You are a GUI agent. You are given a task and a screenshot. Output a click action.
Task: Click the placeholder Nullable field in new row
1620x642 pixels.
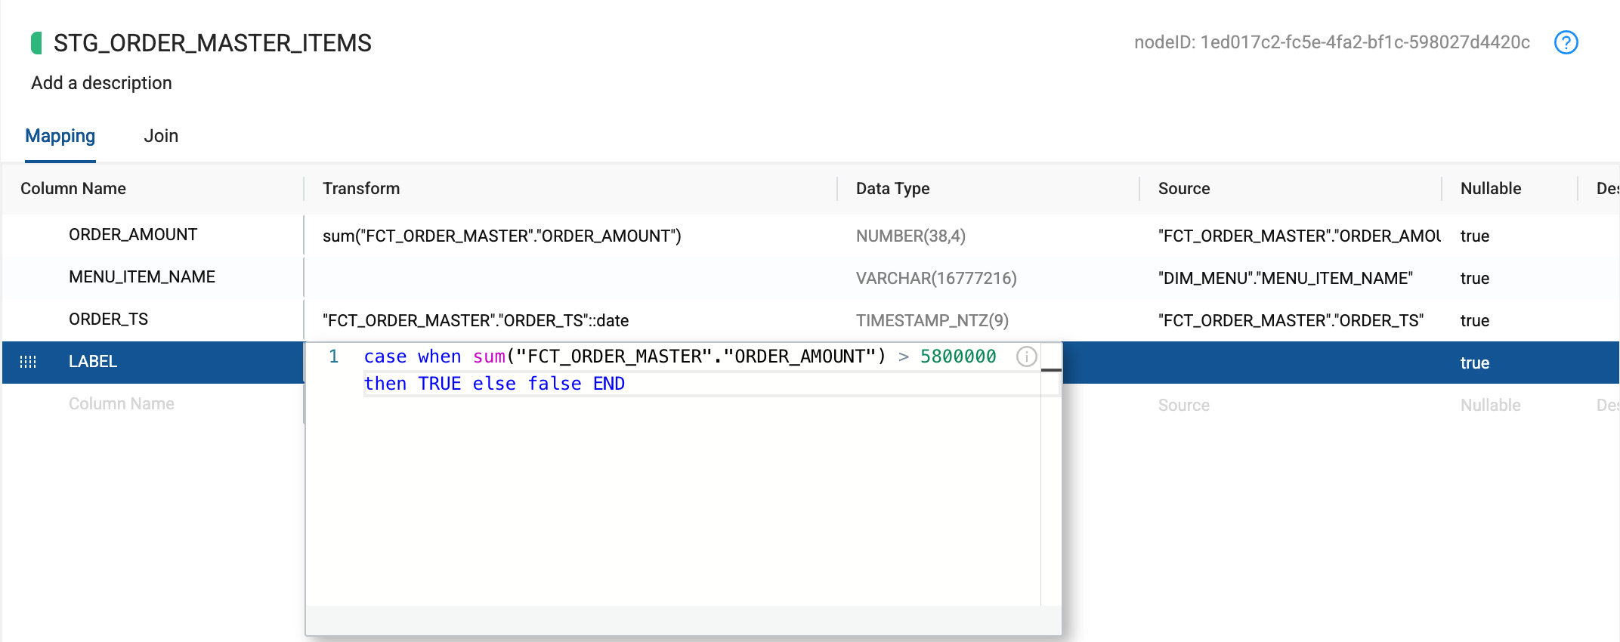point(1491,405)
